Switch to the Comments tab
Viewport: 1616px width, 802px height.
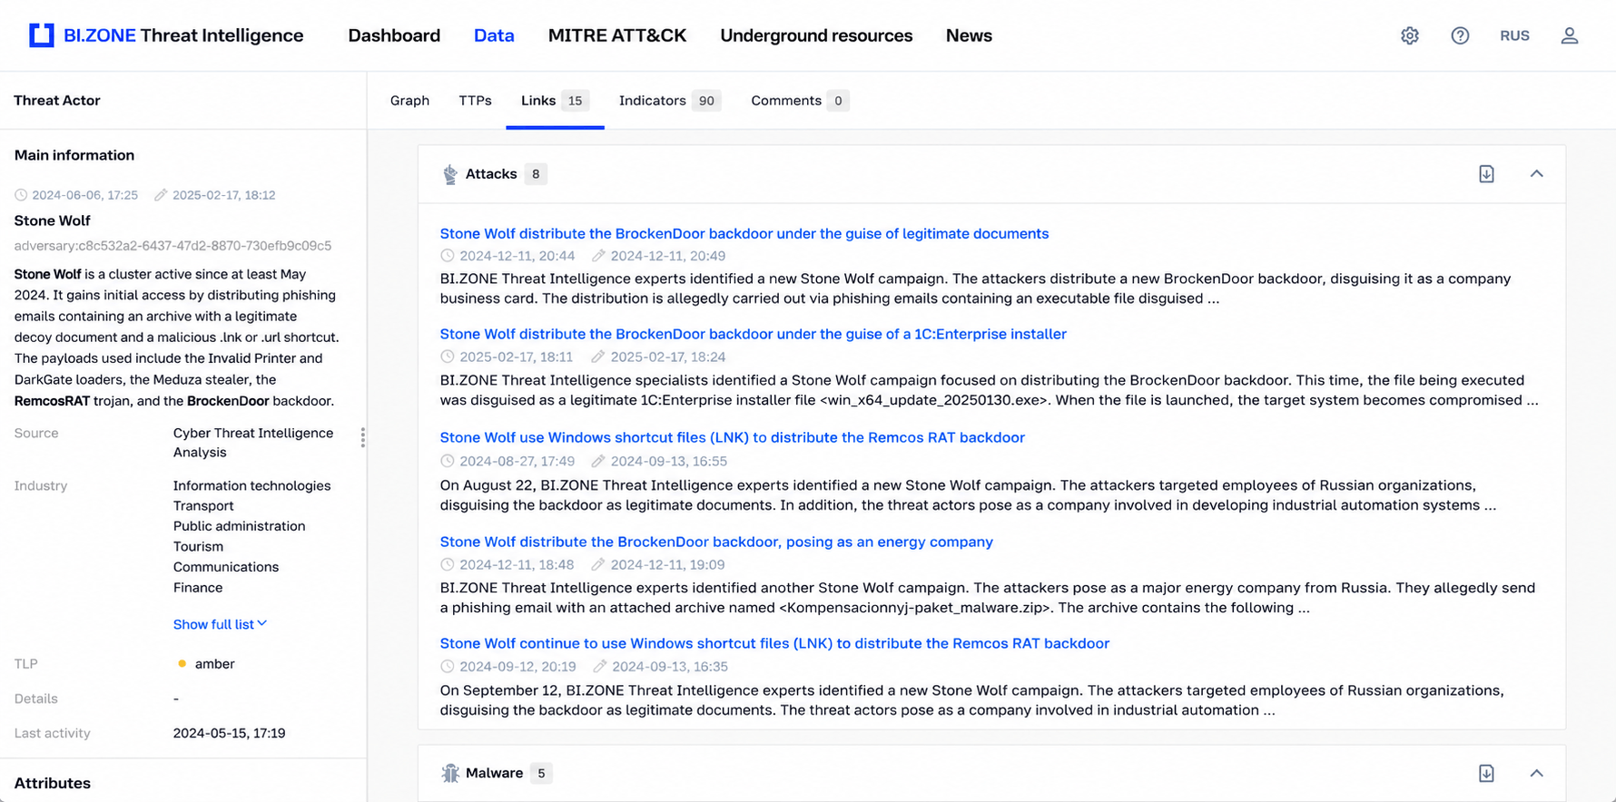pyautogui.click(x=799, y=101)
